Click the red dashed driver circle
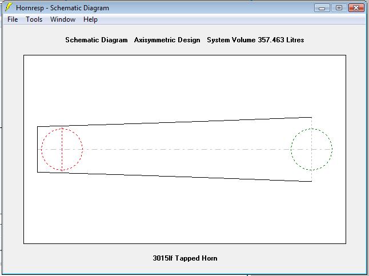This screenshot has height=276, width=369. click(x=62, y=149)
